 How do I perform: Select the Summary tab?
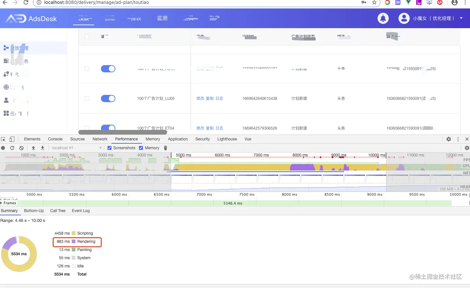pos(9,211)
